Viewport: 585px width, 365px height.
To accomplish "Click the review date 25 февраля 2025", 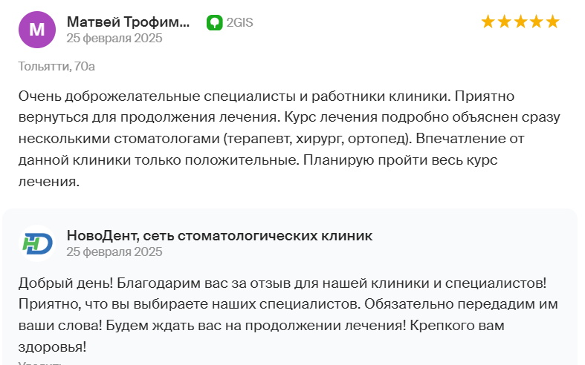I will click(x=114, y=38).
